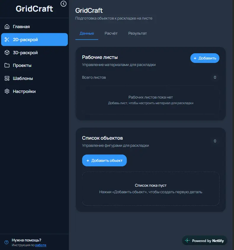The image size is (234, 250).
Task: Collapse the sidebar with the arrow icon
Action: tap(63, 4)
